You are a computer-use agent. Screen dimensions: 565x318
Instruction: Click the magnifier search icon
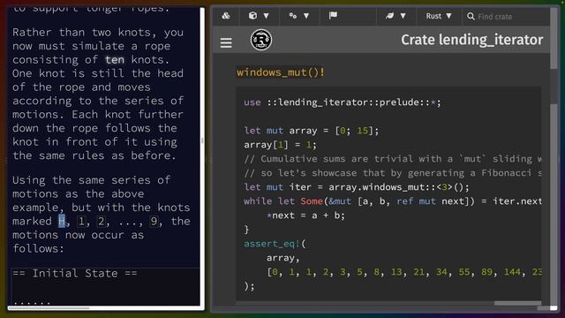click(x=471, y=16)
